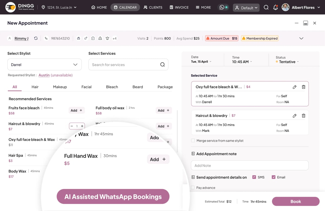Switch to Makeup services tab

coord(60,87)
